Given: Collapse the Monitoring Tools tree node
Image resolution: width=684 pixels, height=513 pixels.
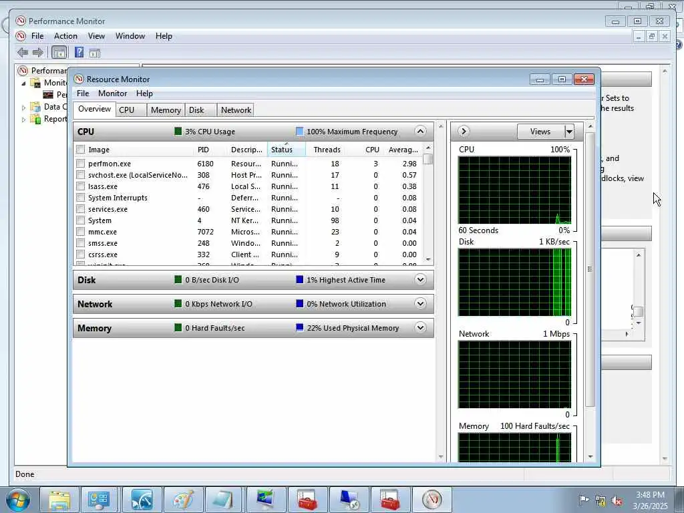Looking at the screenshot, I should [x=23, y=83].
